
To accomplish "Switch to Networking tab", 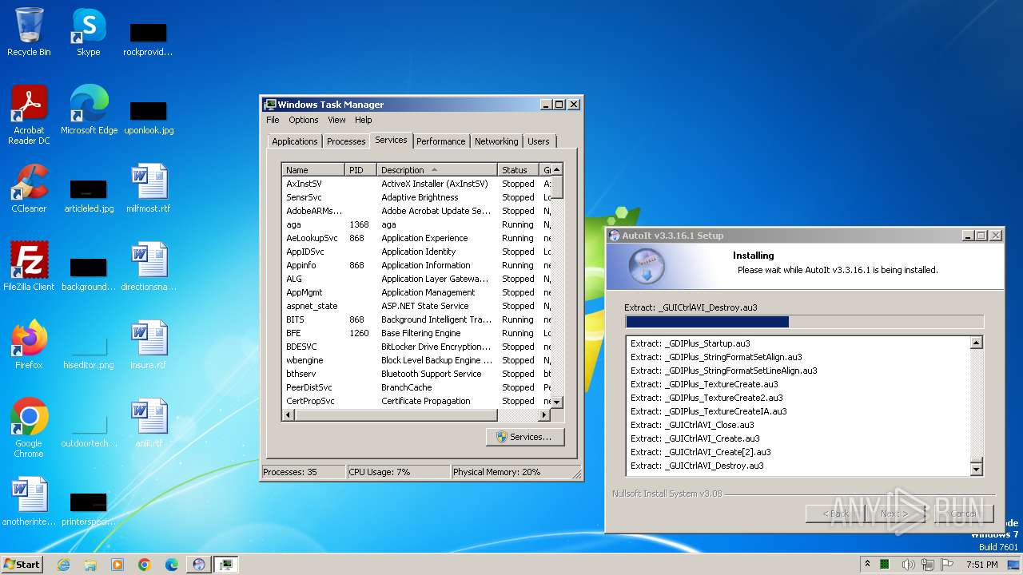I will tap(496, 141).
